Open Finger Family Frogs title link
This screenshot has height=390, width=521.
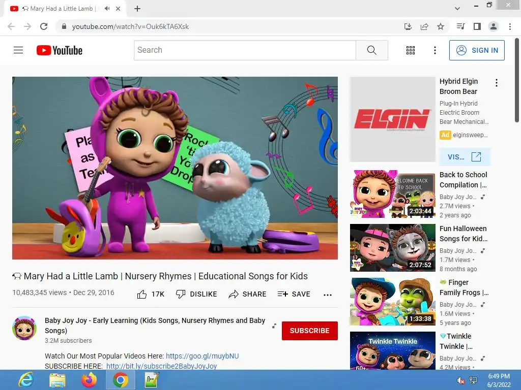pyautogui.click(x=464, y=287)
